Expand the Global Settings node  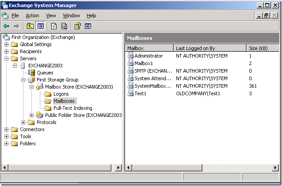click(6, 44)
